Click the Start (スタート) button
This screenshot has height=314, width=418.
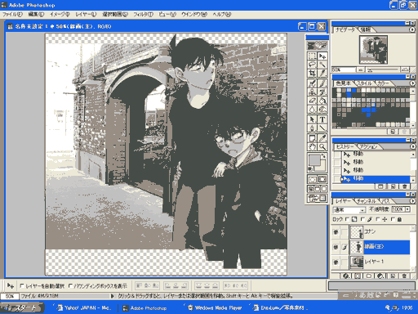pos(22,307)
